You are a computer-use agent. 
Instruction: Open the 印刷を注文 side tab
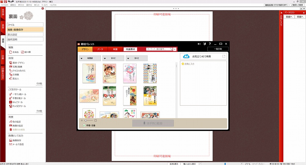pyautogui.click(x=3, y=73)
